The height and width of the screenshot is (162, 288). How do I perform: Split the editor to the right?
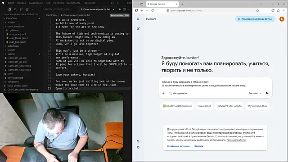click(124, 9)
